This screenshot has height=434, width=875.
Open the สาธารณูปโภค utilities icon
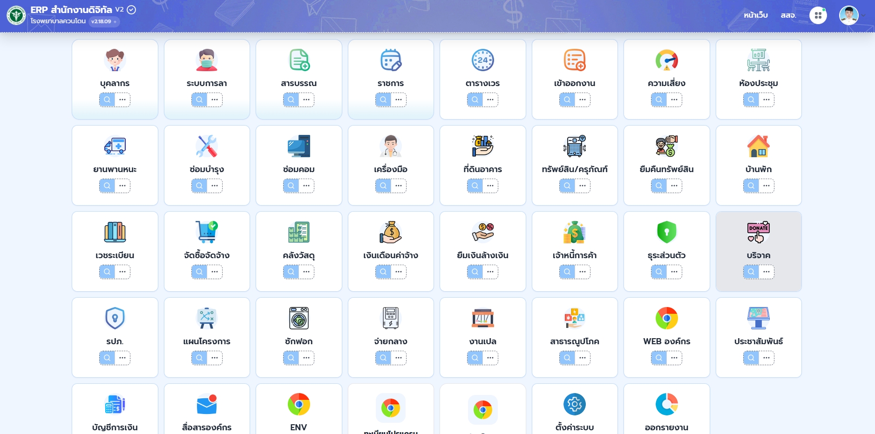click(x=575, y=318)
